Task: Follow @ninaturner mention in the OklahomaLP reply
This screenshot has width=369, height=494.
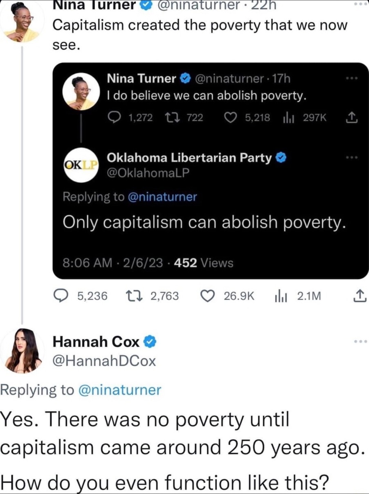Action: tap(162, 197)
